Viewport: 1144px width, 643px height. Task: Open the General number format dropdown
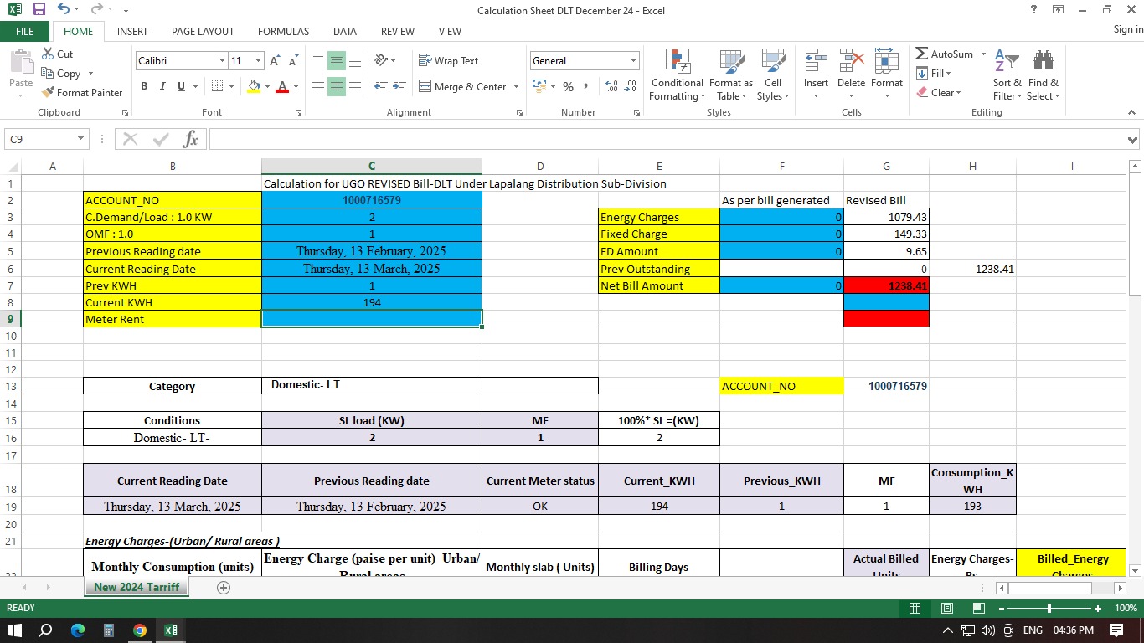coord(633,61)
